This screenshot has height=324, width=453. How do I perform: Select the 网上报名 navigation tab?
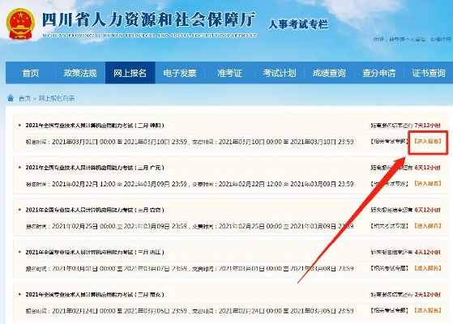coord(130,73)
